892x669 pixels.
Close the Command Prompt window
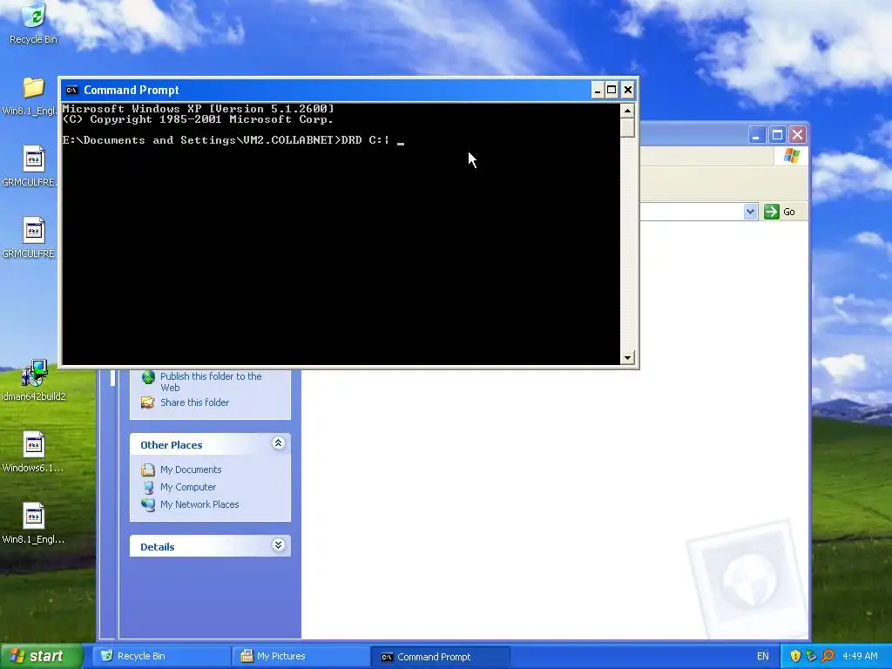pos(627,90)
